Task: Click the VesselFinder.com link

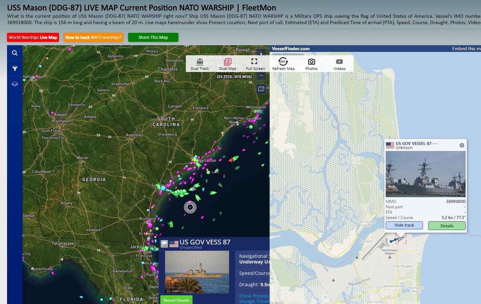Action: click(x=291, y=48)
